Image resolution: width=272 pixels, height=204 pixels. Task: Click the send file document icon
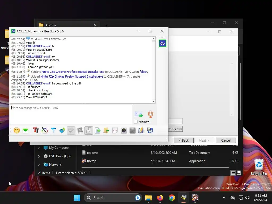click(97, 130)
